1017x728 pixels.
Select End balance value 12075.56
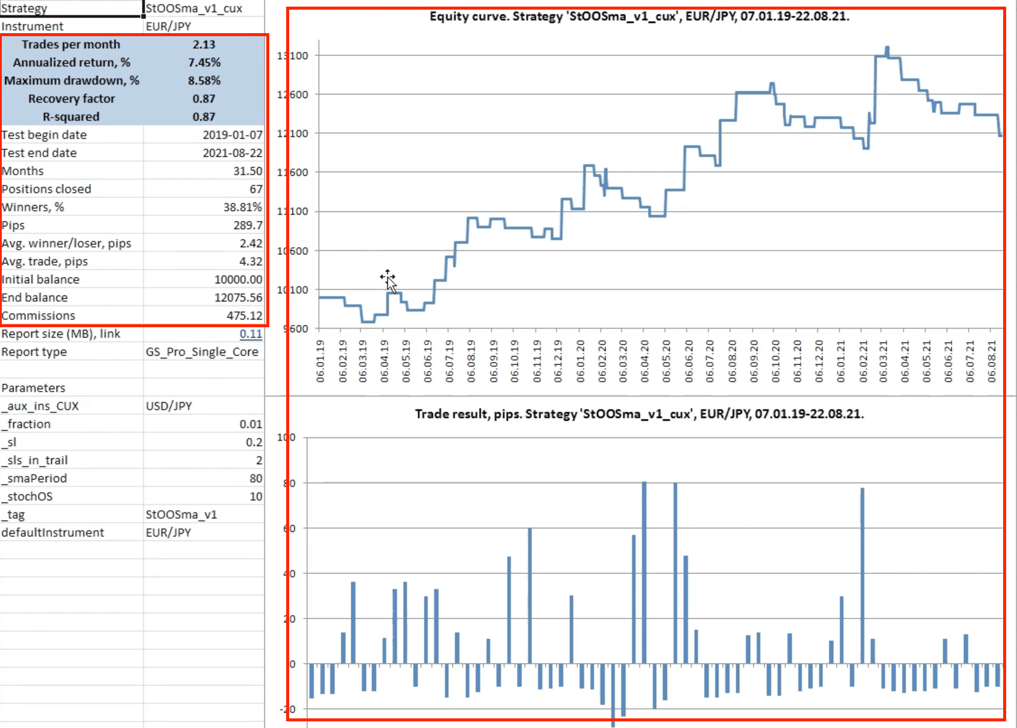(238, 298)
